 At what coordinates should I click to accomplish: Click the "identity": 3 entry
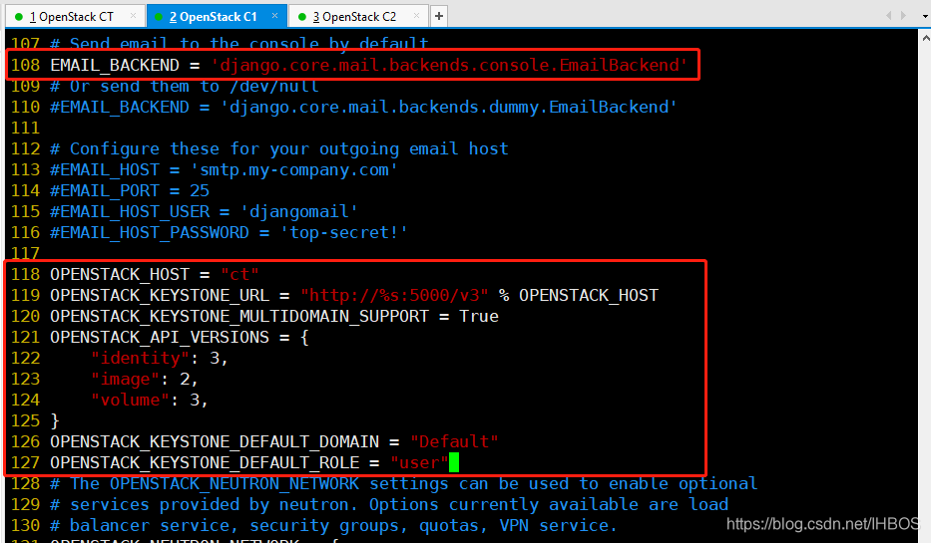(x=159, y=358)
